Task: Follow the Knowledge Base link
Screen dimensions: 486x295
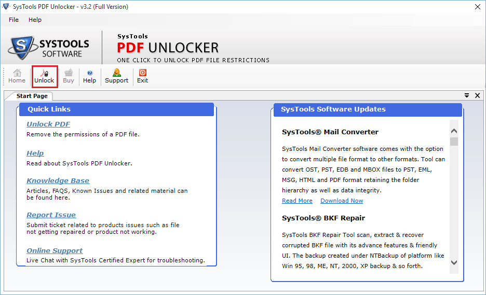Action: point(58,181)
